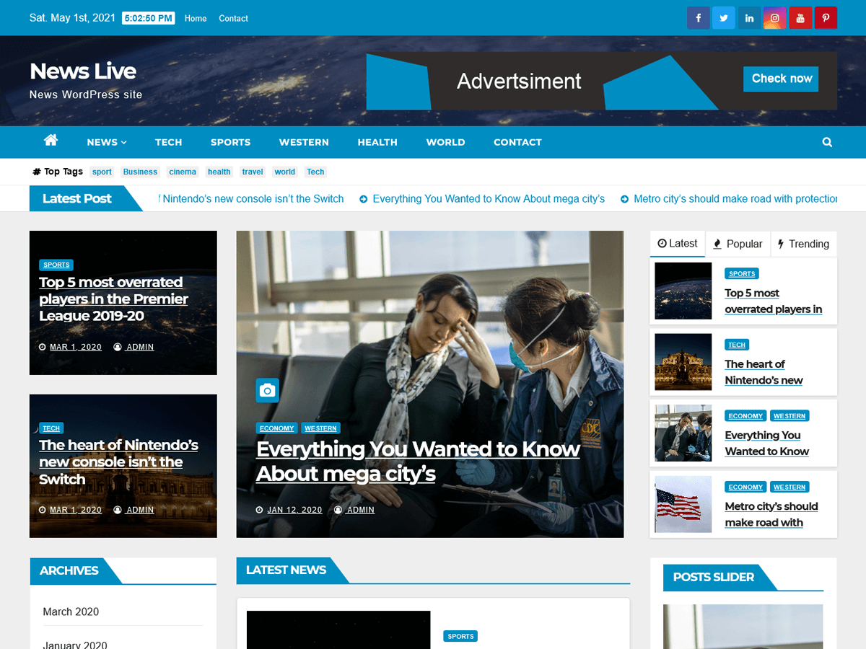
Task: Click the home icon in navigation bar
Action: tap(51, 141)
